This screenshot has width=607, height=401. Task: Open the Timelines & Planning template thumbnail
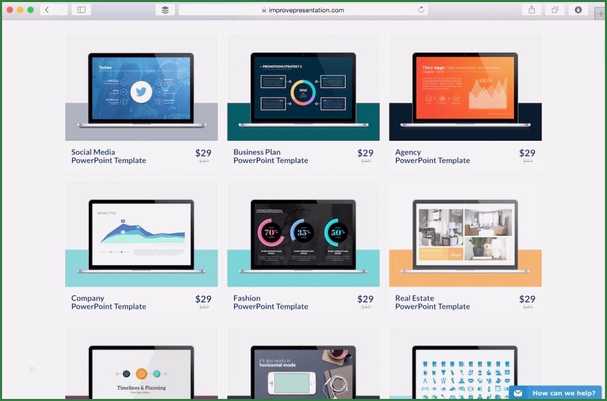pos(141,364)
